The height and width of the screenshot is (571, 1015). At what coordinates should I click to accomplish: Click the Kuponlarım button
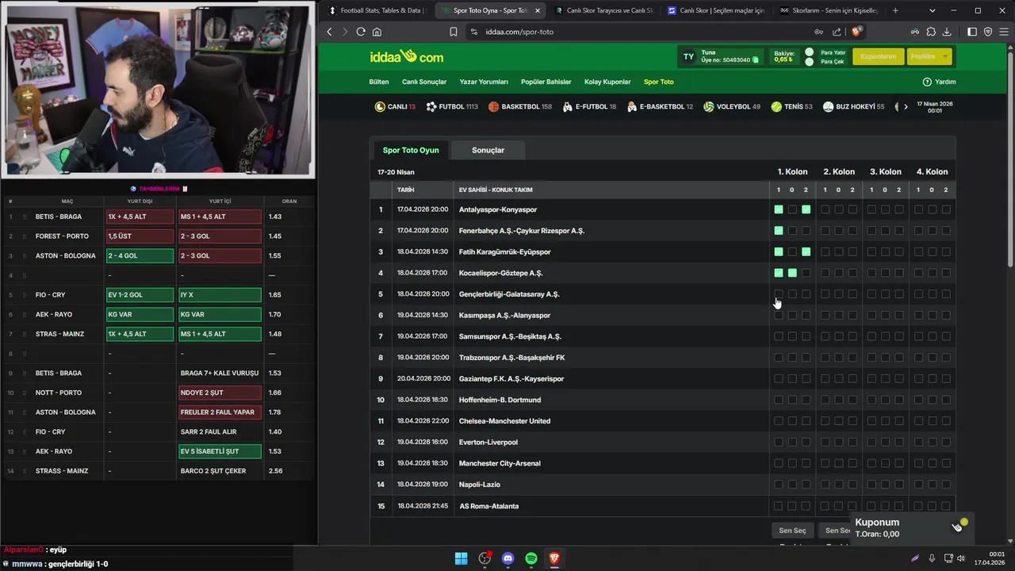click(x=878, y=56)
